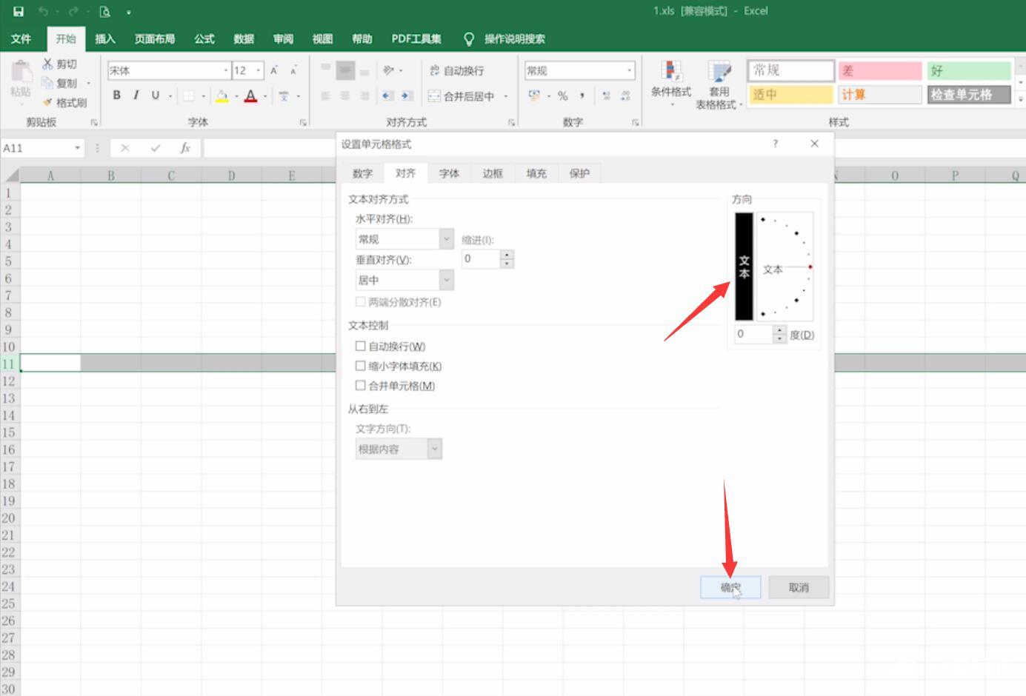Increase font size with large A icon
1026x696 pixels.
coord(274,70)
